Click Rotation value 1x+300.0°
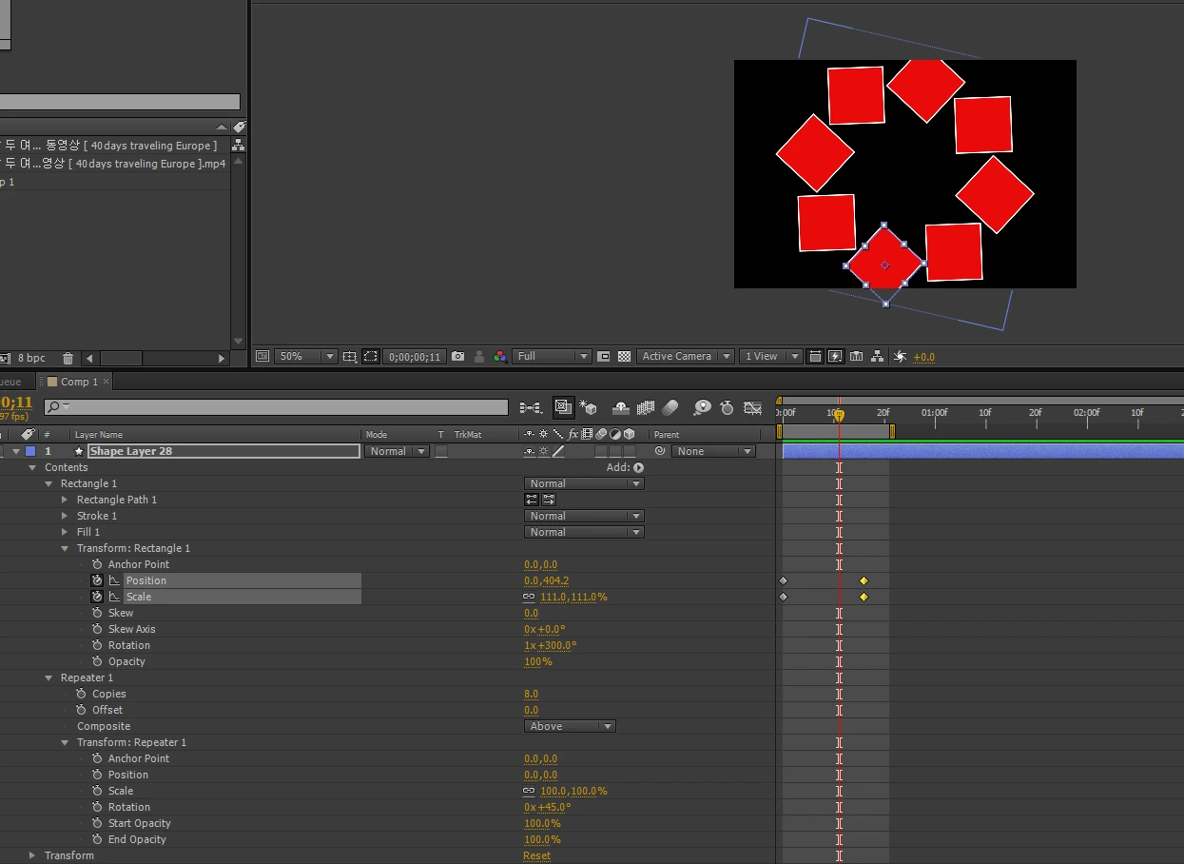The image size is (1184, 864). 550,645
